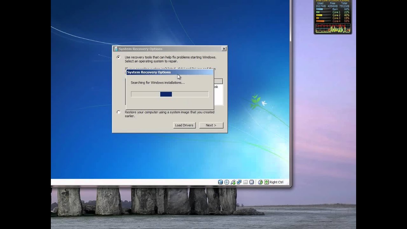Select the 'Use recovery tools' radio option
Viewport: 407px width, 229px height.
pyautogui.click(x=119, y=57)
